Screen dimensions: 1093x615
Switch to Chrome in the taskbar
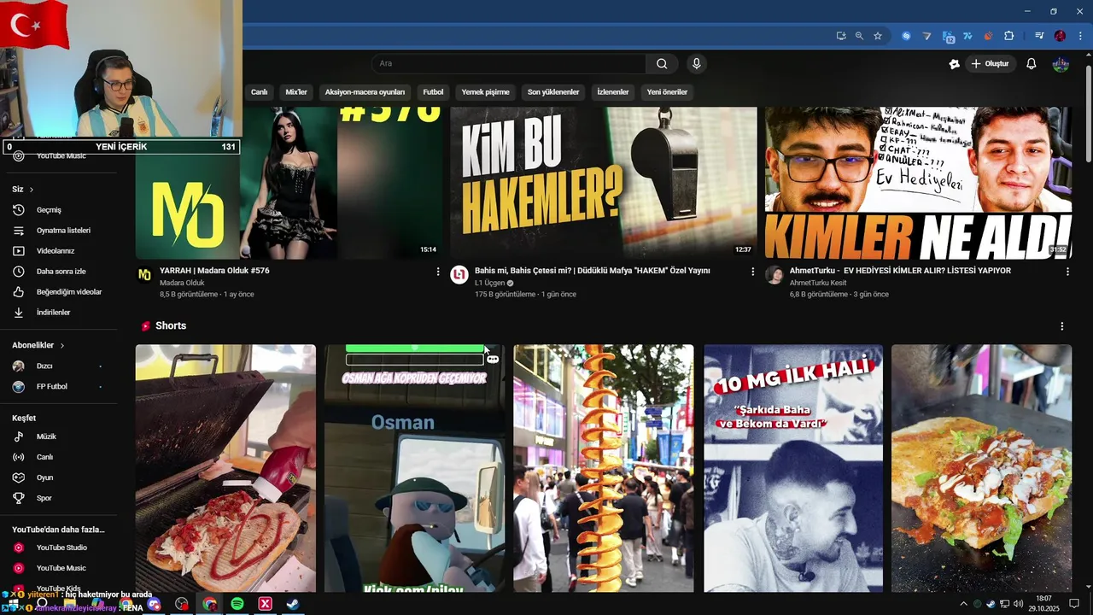(210, 604)
